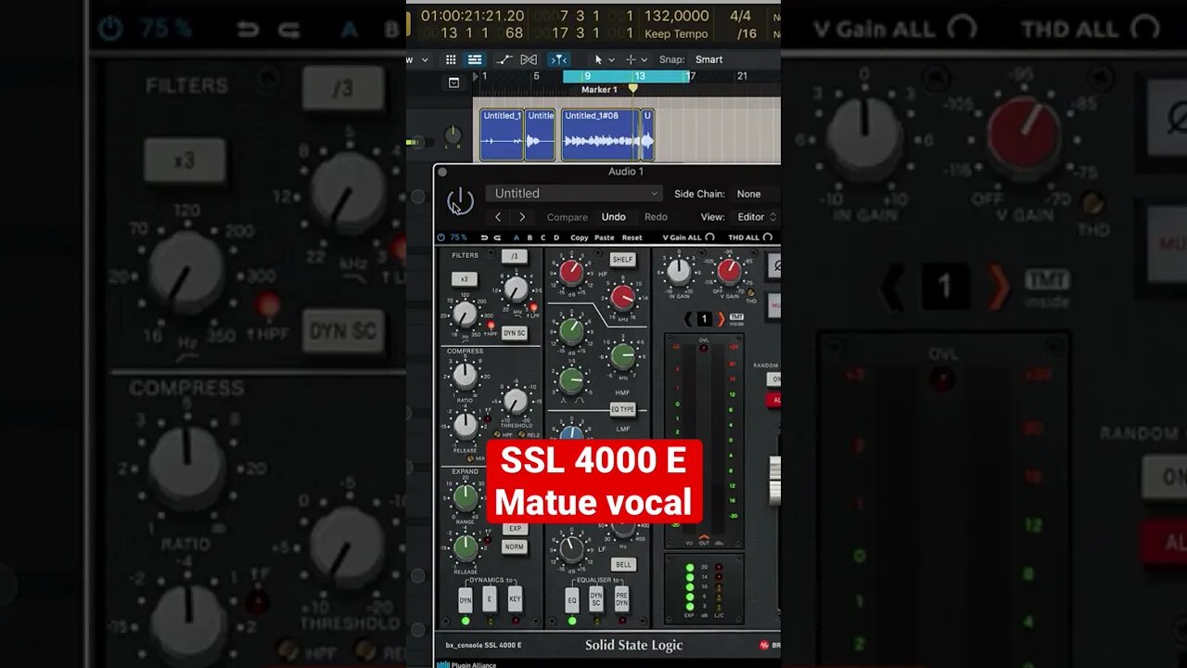Click the IN GAIN knob
This screenshot has width=1187, height=668.
(680, 270)
